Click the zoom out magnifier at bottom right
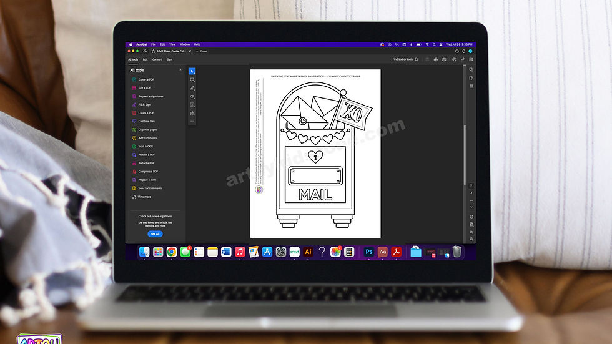The height and width of the screenshot is (344, 612). pyautogui.click(x=471, y=239)
